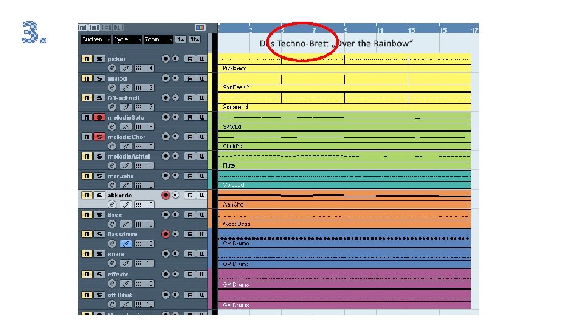Enable monitor speaker on effekte track
This screenshot has width=584, height=328.
pos(175,274)
